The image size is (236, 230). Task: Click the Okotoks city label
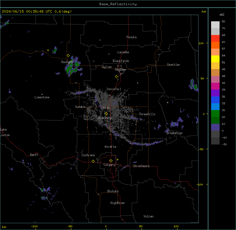pos(113,191)
